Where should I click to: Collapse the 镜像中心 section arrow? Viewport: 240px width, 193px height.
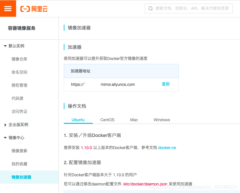pos(5,138)
